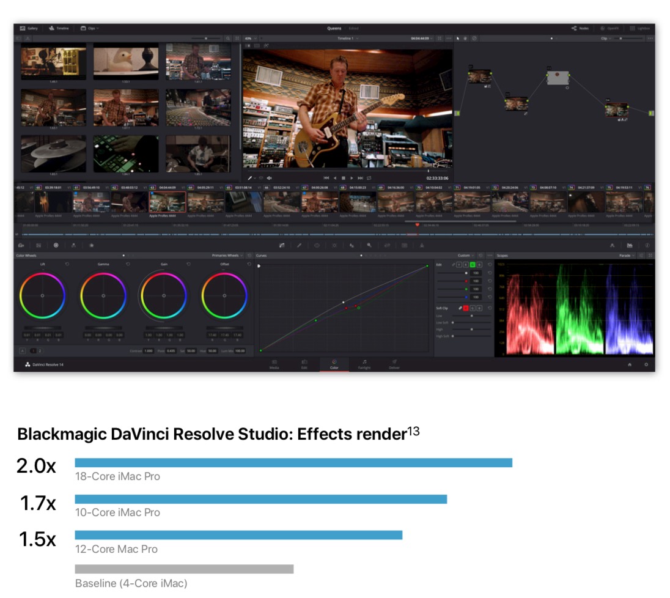Open the Primaries Wheels dropdown

coord(227,256)
